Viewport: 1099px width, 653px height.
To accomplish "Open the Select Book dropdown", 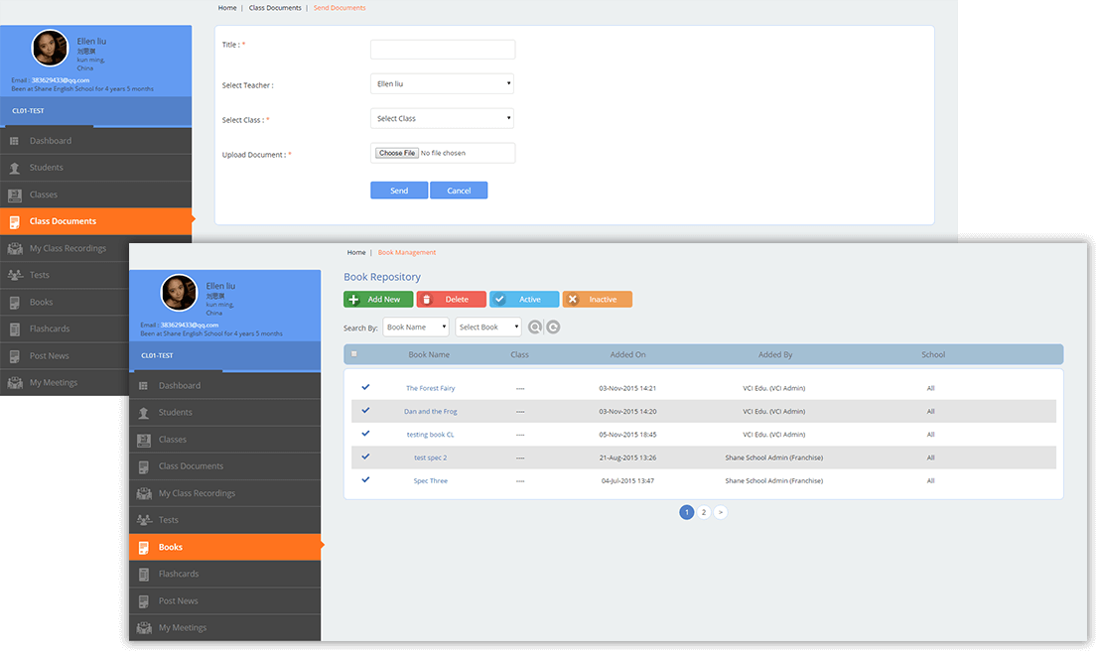I will point(488,327).
